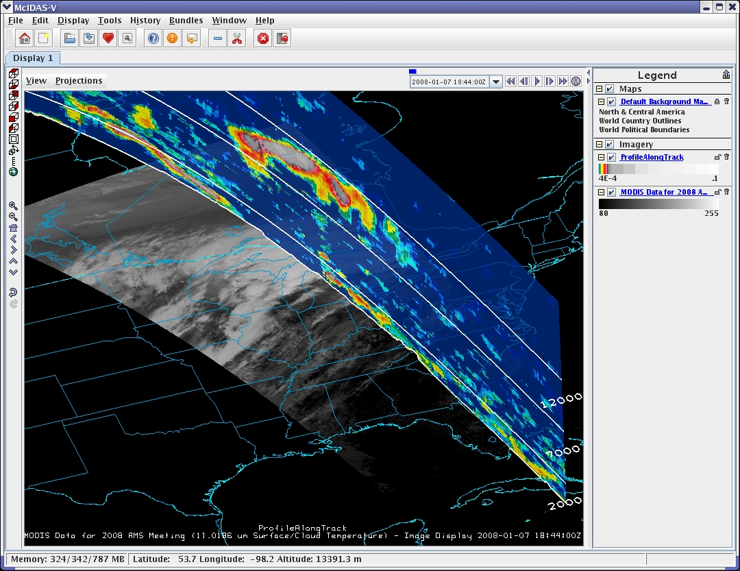
Task: Play the time animation
Action: 537,82
